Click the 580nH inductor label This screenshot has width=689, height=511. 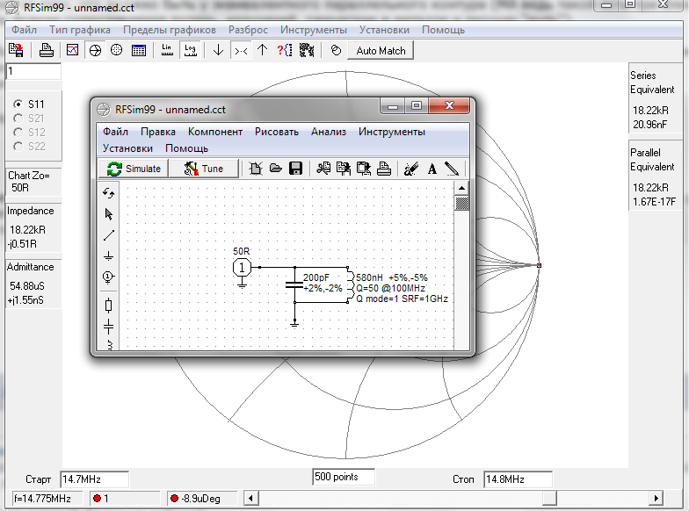(369, 277)
